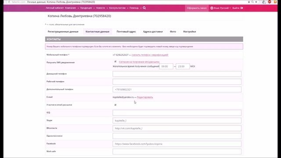Open the grey extension icon beside AdBlock
Viewport: 281px width, 158px height.
pyautogui.click(x=264, y=2)
